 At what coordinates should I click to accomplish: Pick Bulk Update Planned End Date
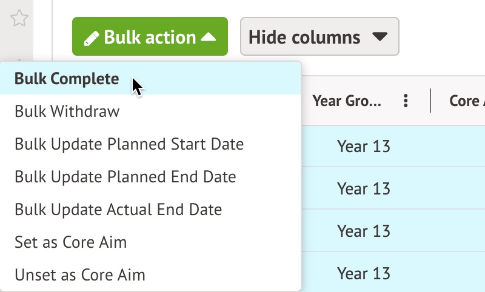pos(125,177)
